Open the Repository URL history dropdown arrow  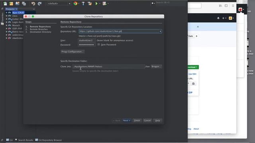(x=160, y=31)
